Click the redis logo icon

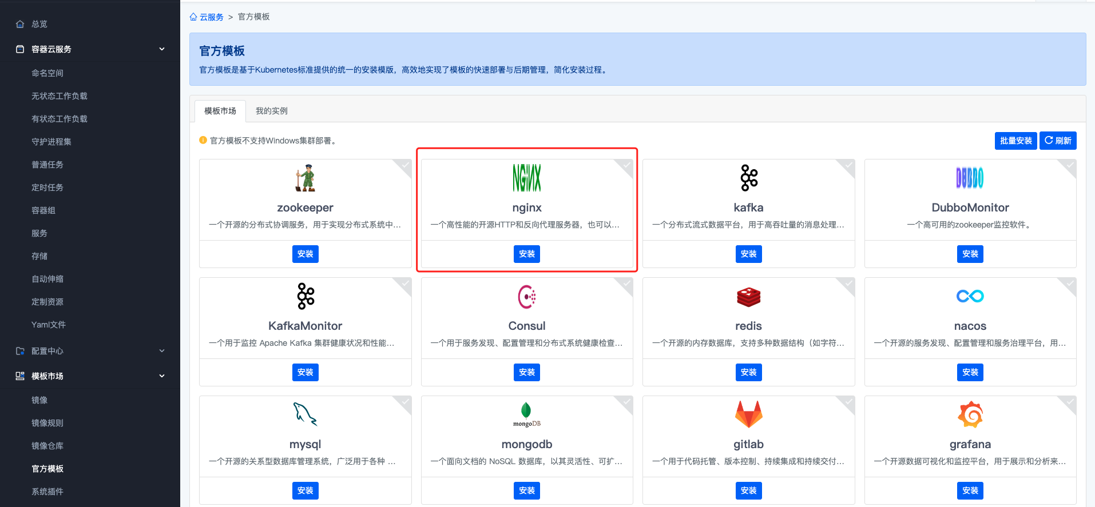(749, 297)
